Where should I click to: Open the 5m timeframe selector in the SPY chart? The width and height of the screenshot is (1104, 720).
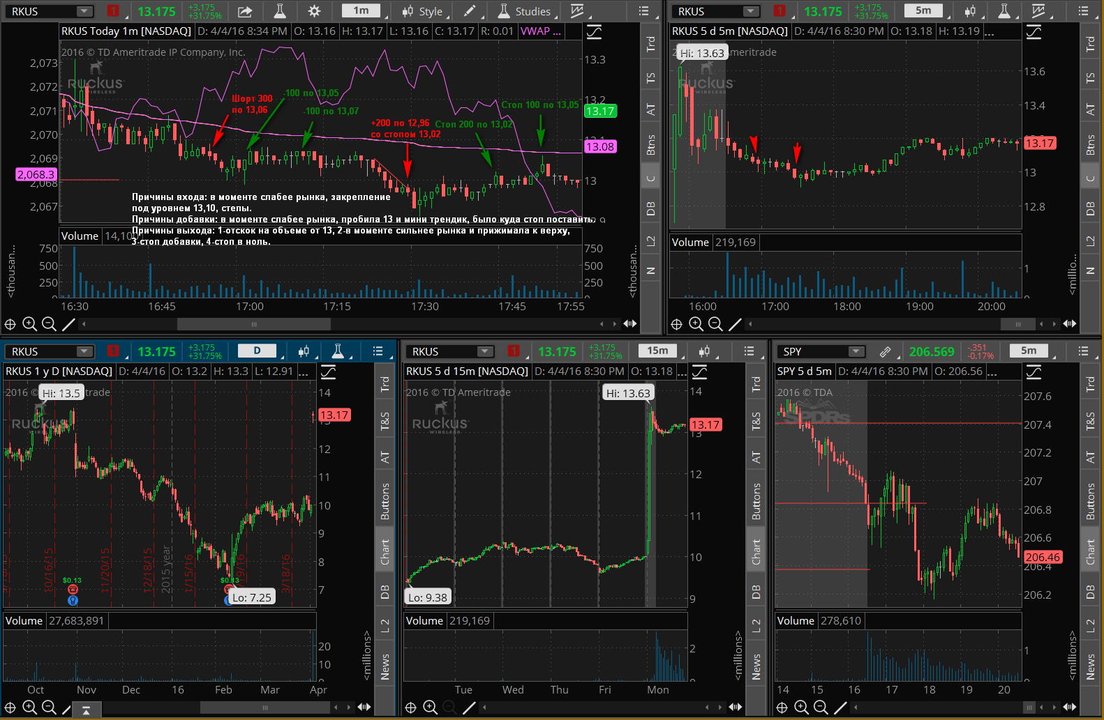[x=1029, y=351]
